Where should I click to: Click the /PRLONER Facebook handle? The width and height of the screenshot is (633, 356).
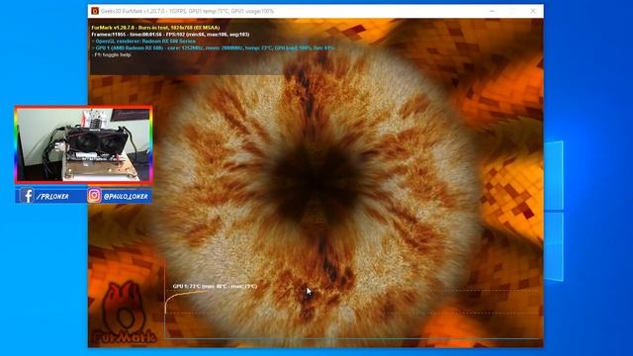[x=52, y=197]
